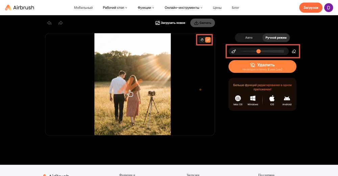Open Windows app download

(x=252, y=100)
